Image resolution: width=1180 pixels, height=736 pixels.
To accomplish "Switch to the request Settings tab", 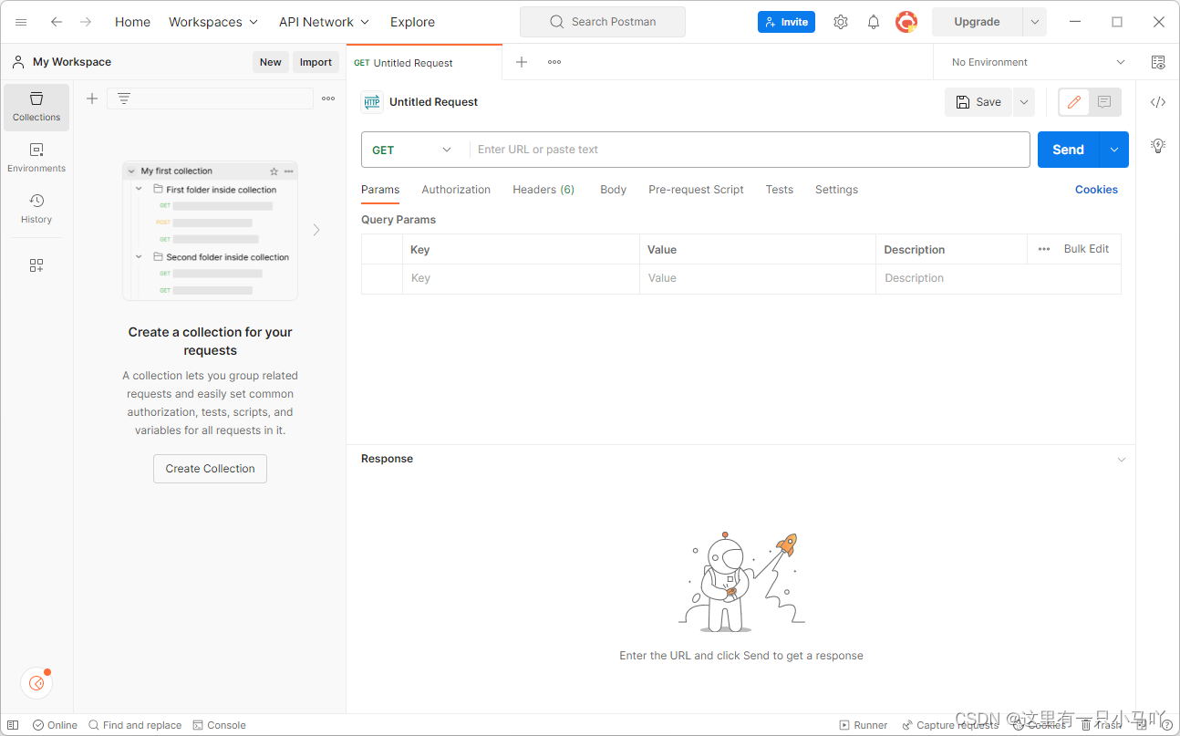I will 836,190.
